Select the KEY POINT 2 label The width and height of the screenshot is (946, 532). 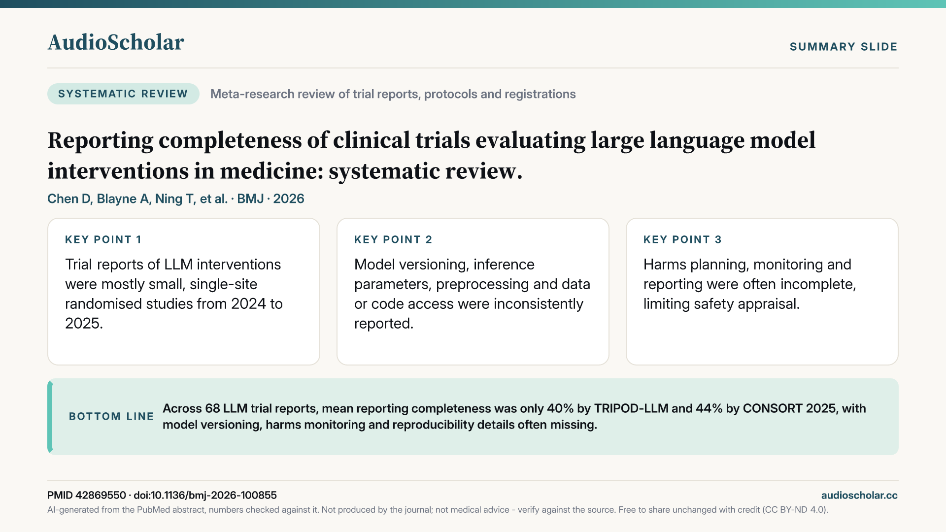pyautogui.click(x=393, y=239)
